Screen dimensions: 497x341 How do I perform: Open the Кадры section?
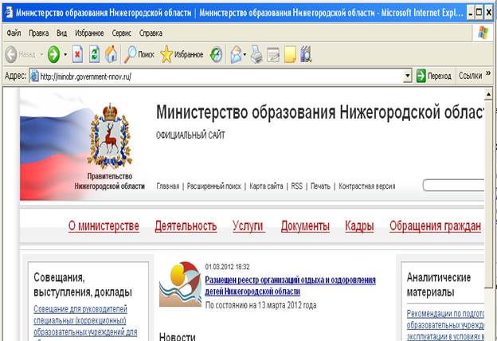359,226
